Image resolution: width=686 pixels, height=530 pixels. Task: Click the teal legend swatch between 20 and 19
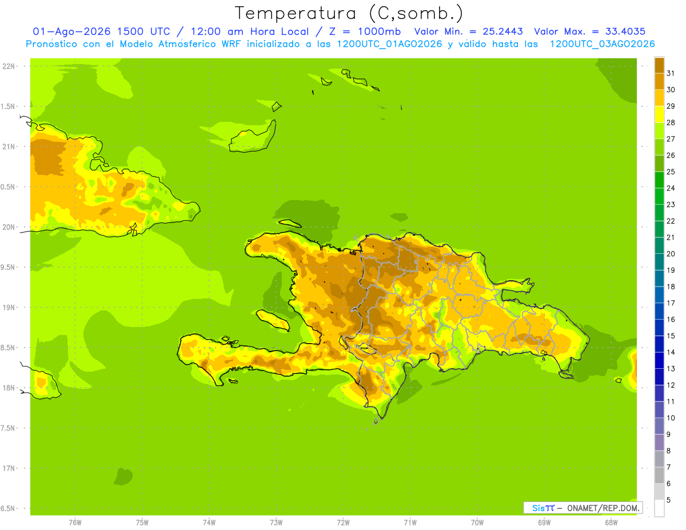coord(659,262)
